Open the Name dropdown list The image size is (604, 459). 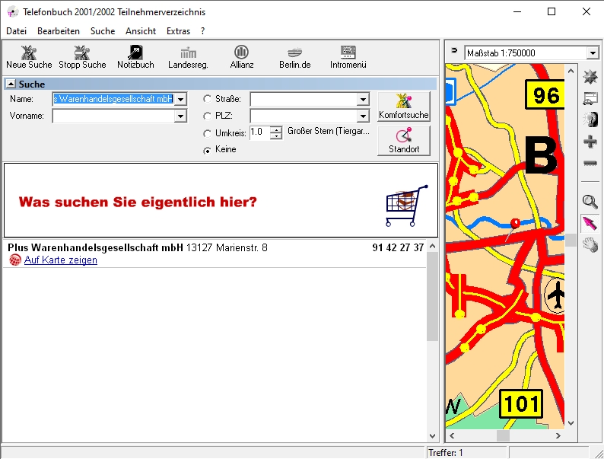180,99
